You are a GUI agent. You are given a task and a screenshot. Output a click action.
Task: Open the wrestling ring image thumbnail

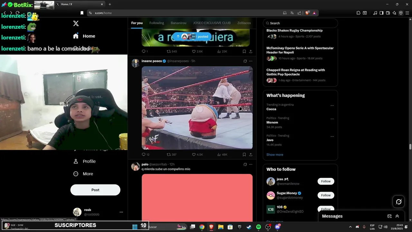click(x=197, y=108)
